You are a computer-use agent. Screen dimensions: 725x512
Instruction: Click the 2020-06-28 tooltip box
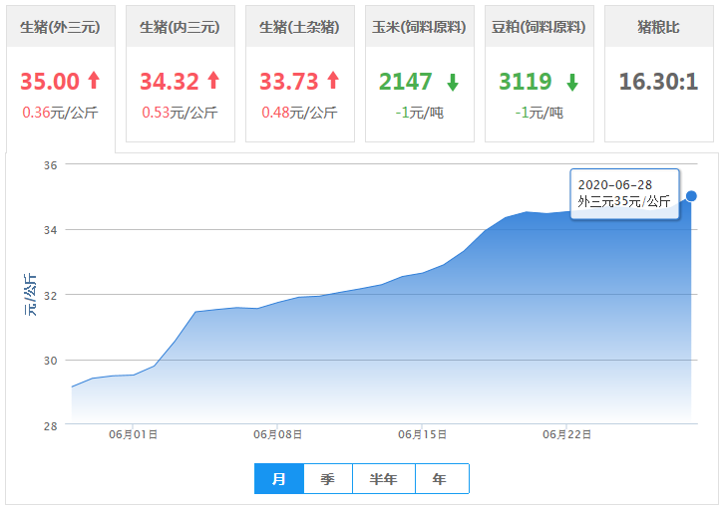click(624, 193)
